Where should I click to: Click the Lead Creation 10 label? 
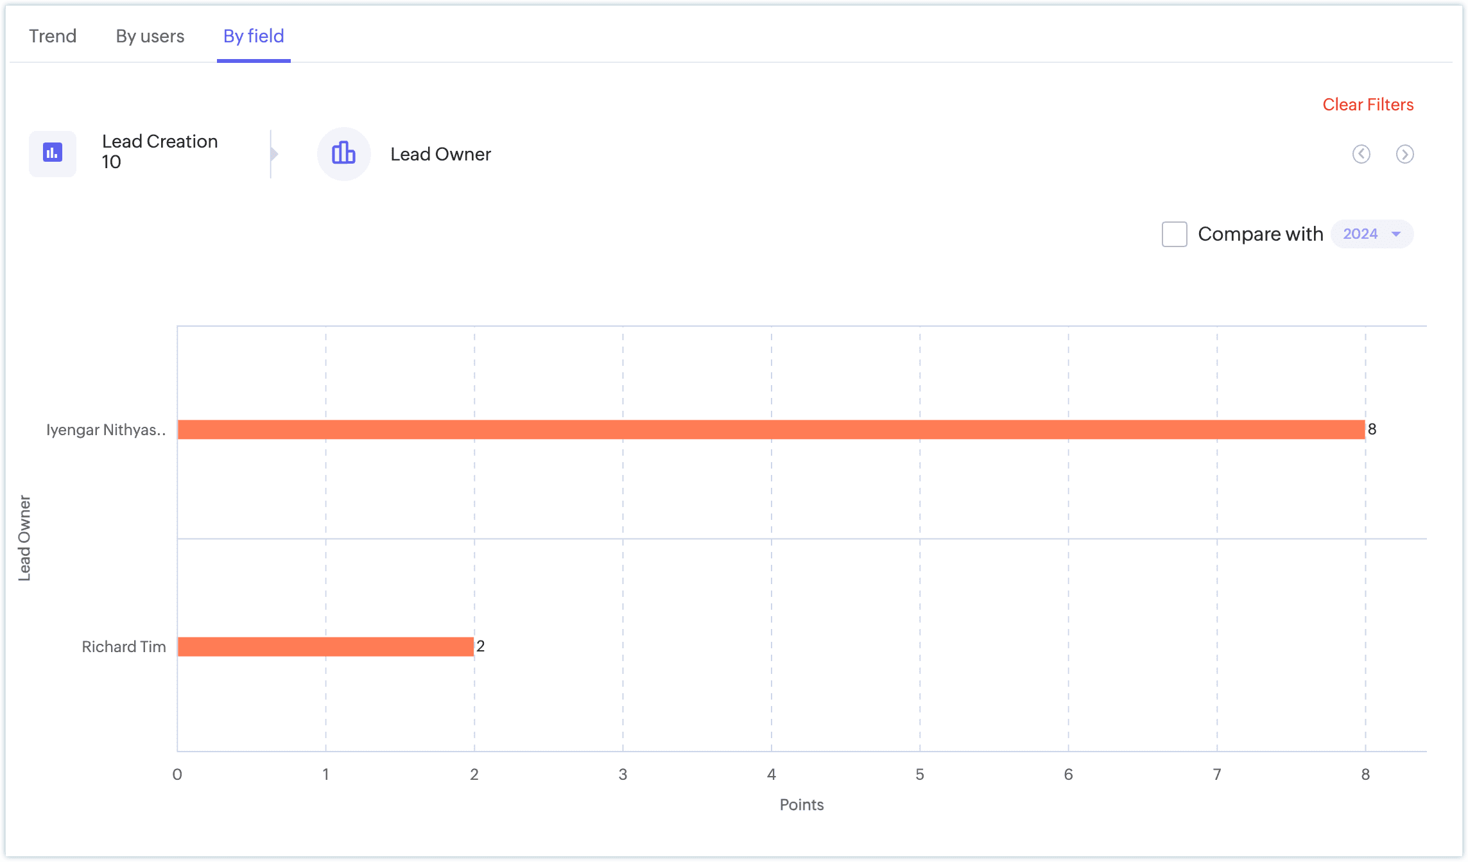[x=160, y=151]
